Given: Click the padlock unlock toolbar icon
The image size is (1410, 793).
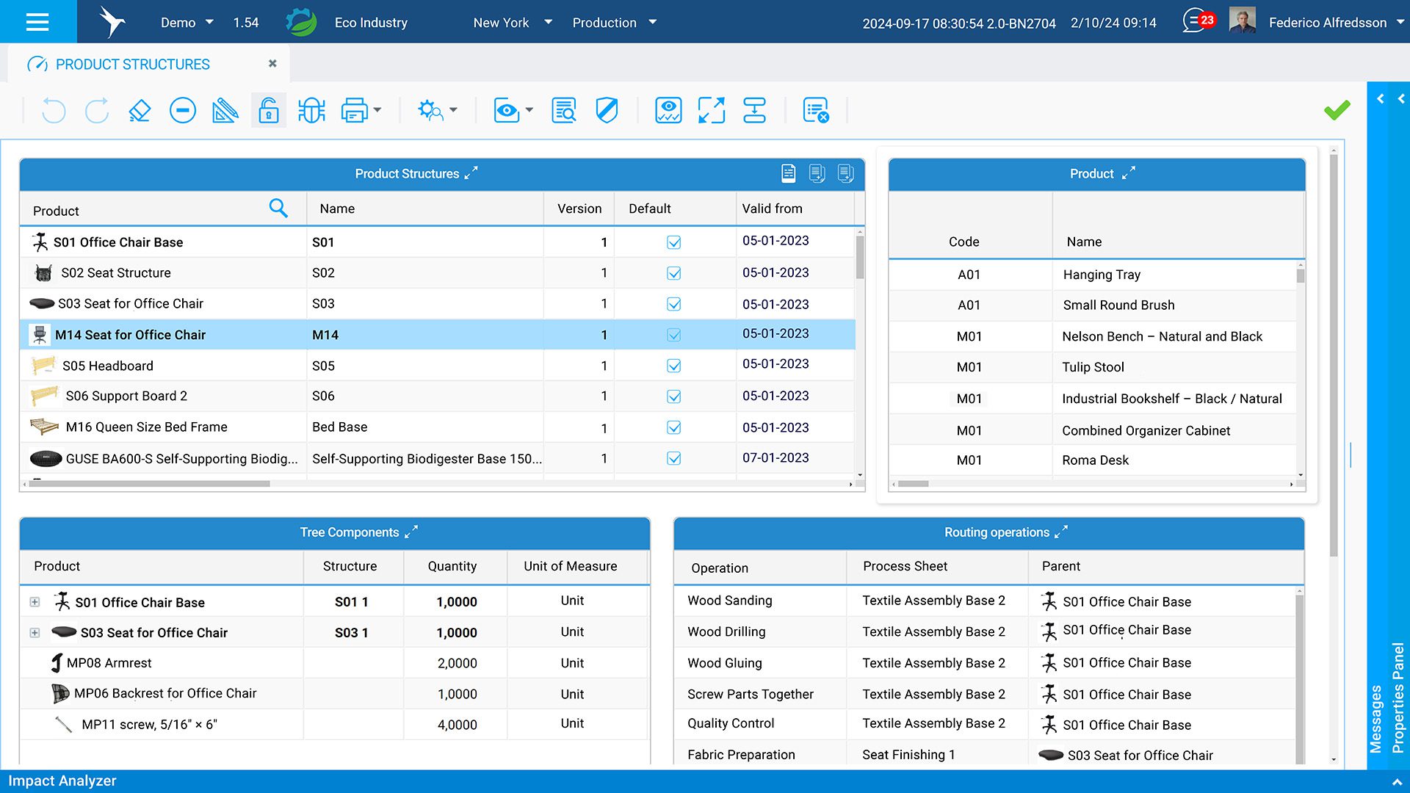Looking at the screenshot, I should tap(269, 111).
